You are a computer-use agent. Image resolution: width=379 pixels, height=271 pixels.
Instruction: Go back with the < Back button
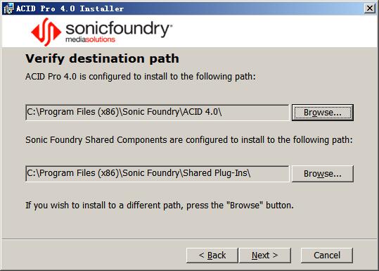click(212, 256)
